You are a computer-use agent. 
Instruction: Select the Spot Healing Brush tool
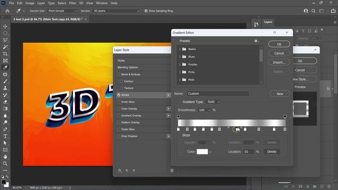click(x=5, y=74)
